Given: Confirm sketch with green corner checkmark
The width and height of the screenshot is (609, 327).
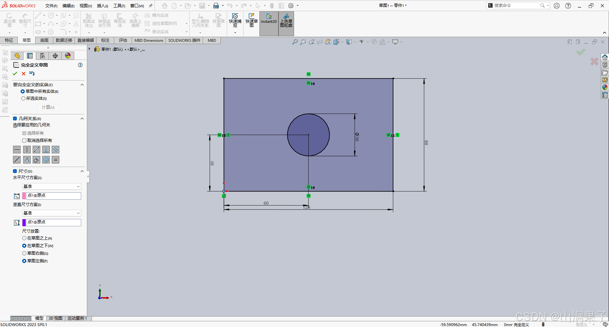Looking at the screenshot, I should point(581,52).
